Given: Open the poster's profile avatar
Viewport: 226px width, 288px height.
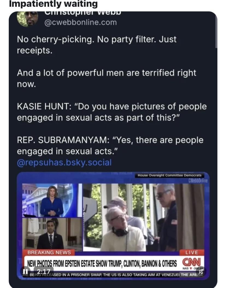Looking at the screenshot, I should click(28, 19).
